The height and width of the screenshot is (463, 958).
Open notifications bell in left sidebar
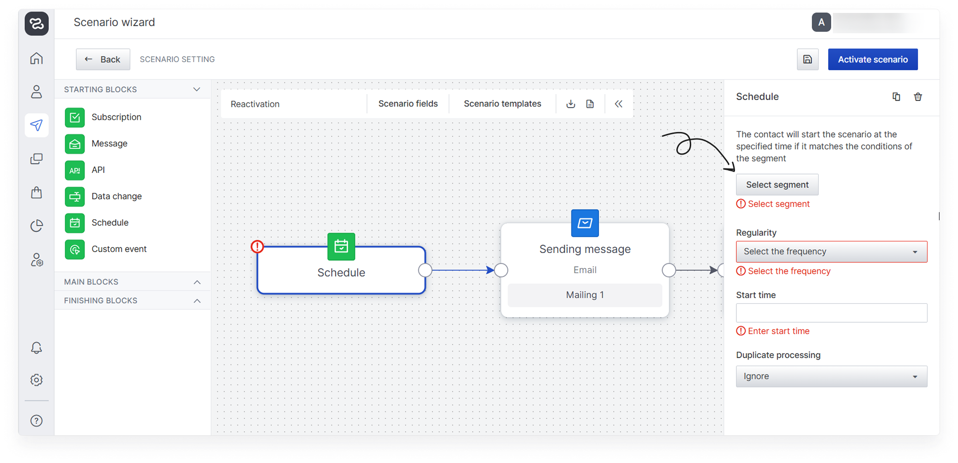click(36, 348)
